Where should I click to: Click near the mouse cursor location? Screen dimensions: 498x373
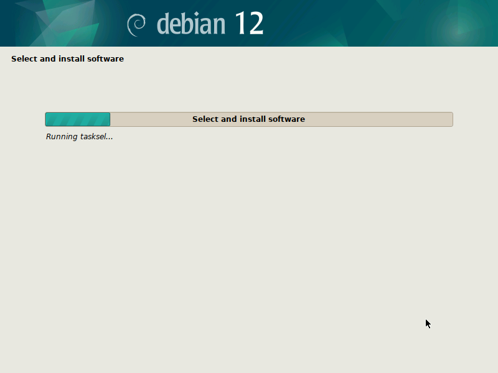(x=427, y=323)
